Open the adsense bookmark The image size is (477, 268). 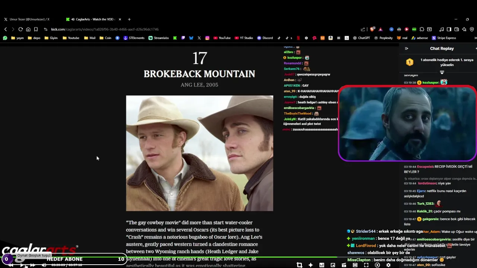pos(420,38)
